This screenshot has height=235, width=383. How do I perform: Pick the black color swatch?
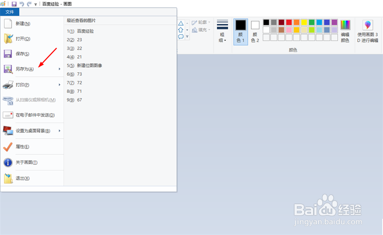coord(266,23)
